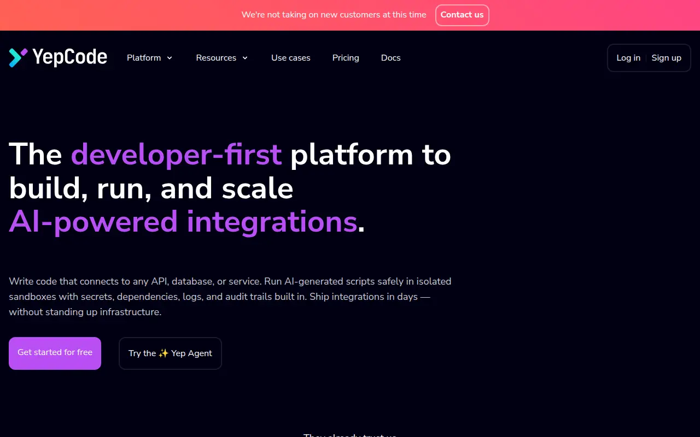Click the 'build, run, and scale' headline line
This screenshot has width=700, height=437.
tap(151, 188)
